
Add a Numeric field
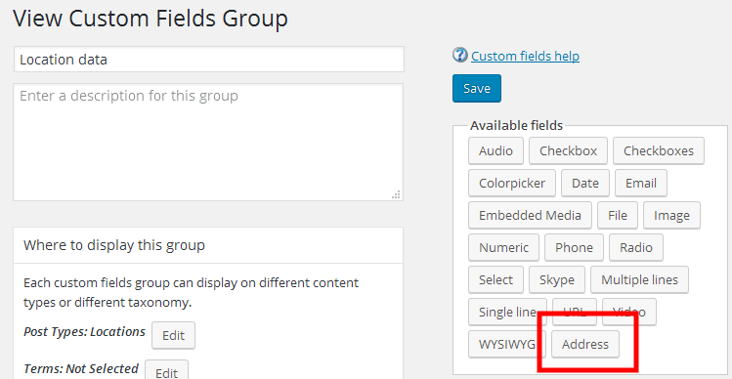coord(503,247)
